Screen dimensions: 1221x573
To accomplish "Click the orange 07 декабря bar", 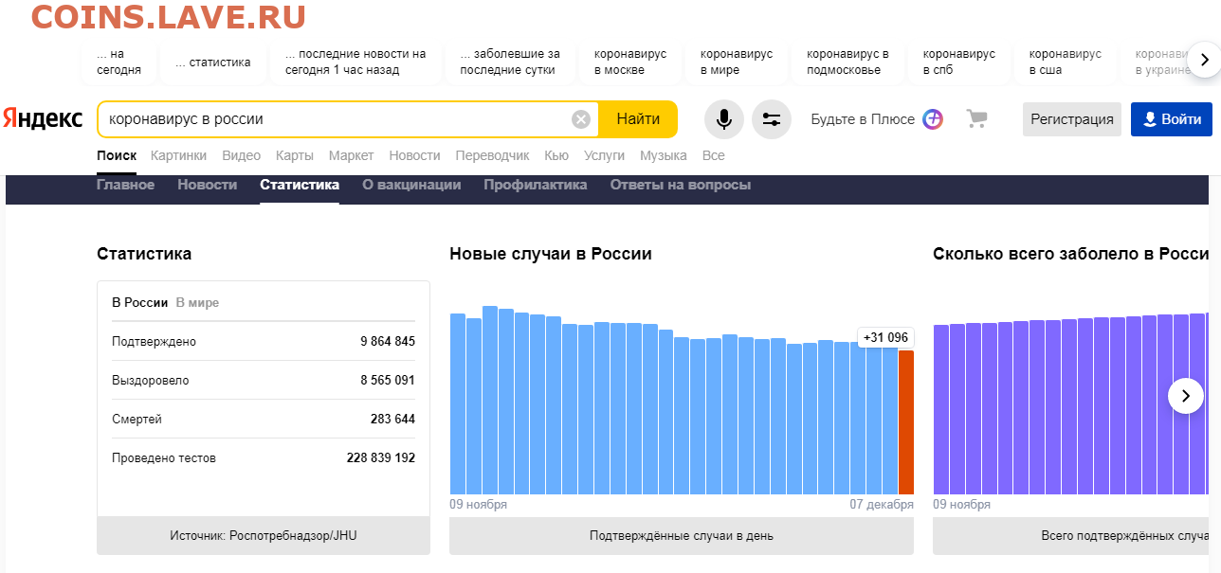I will tap(906, 422).
